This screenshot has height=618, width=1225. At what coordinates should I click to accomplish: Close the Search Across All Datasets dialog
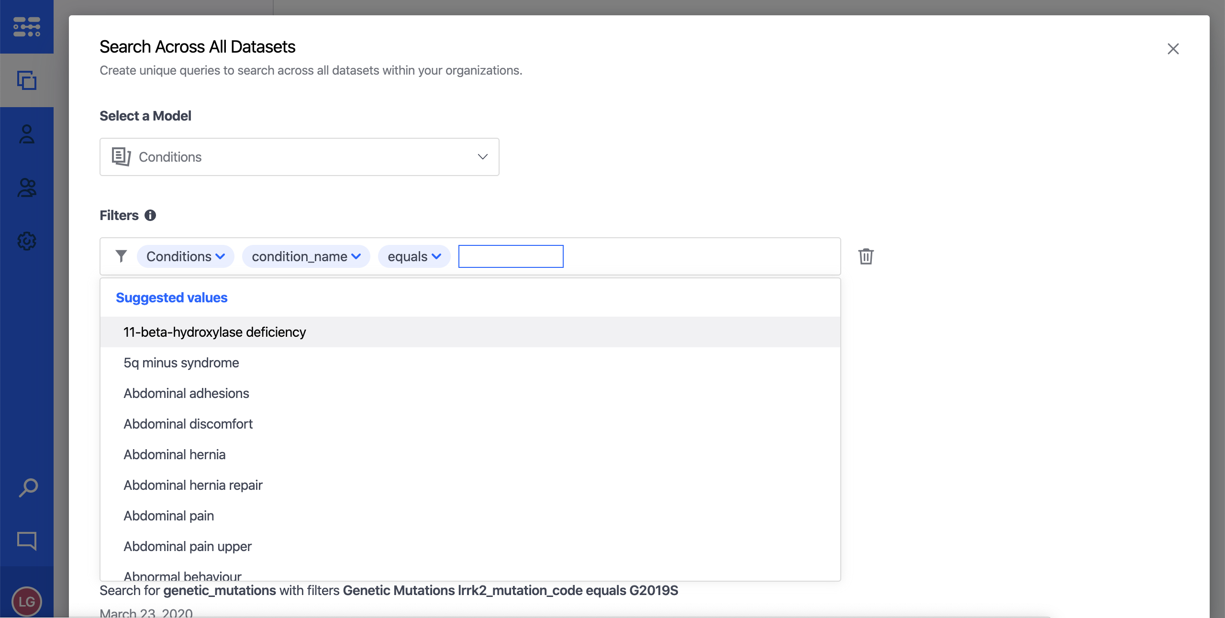(x=1173, y=49)
